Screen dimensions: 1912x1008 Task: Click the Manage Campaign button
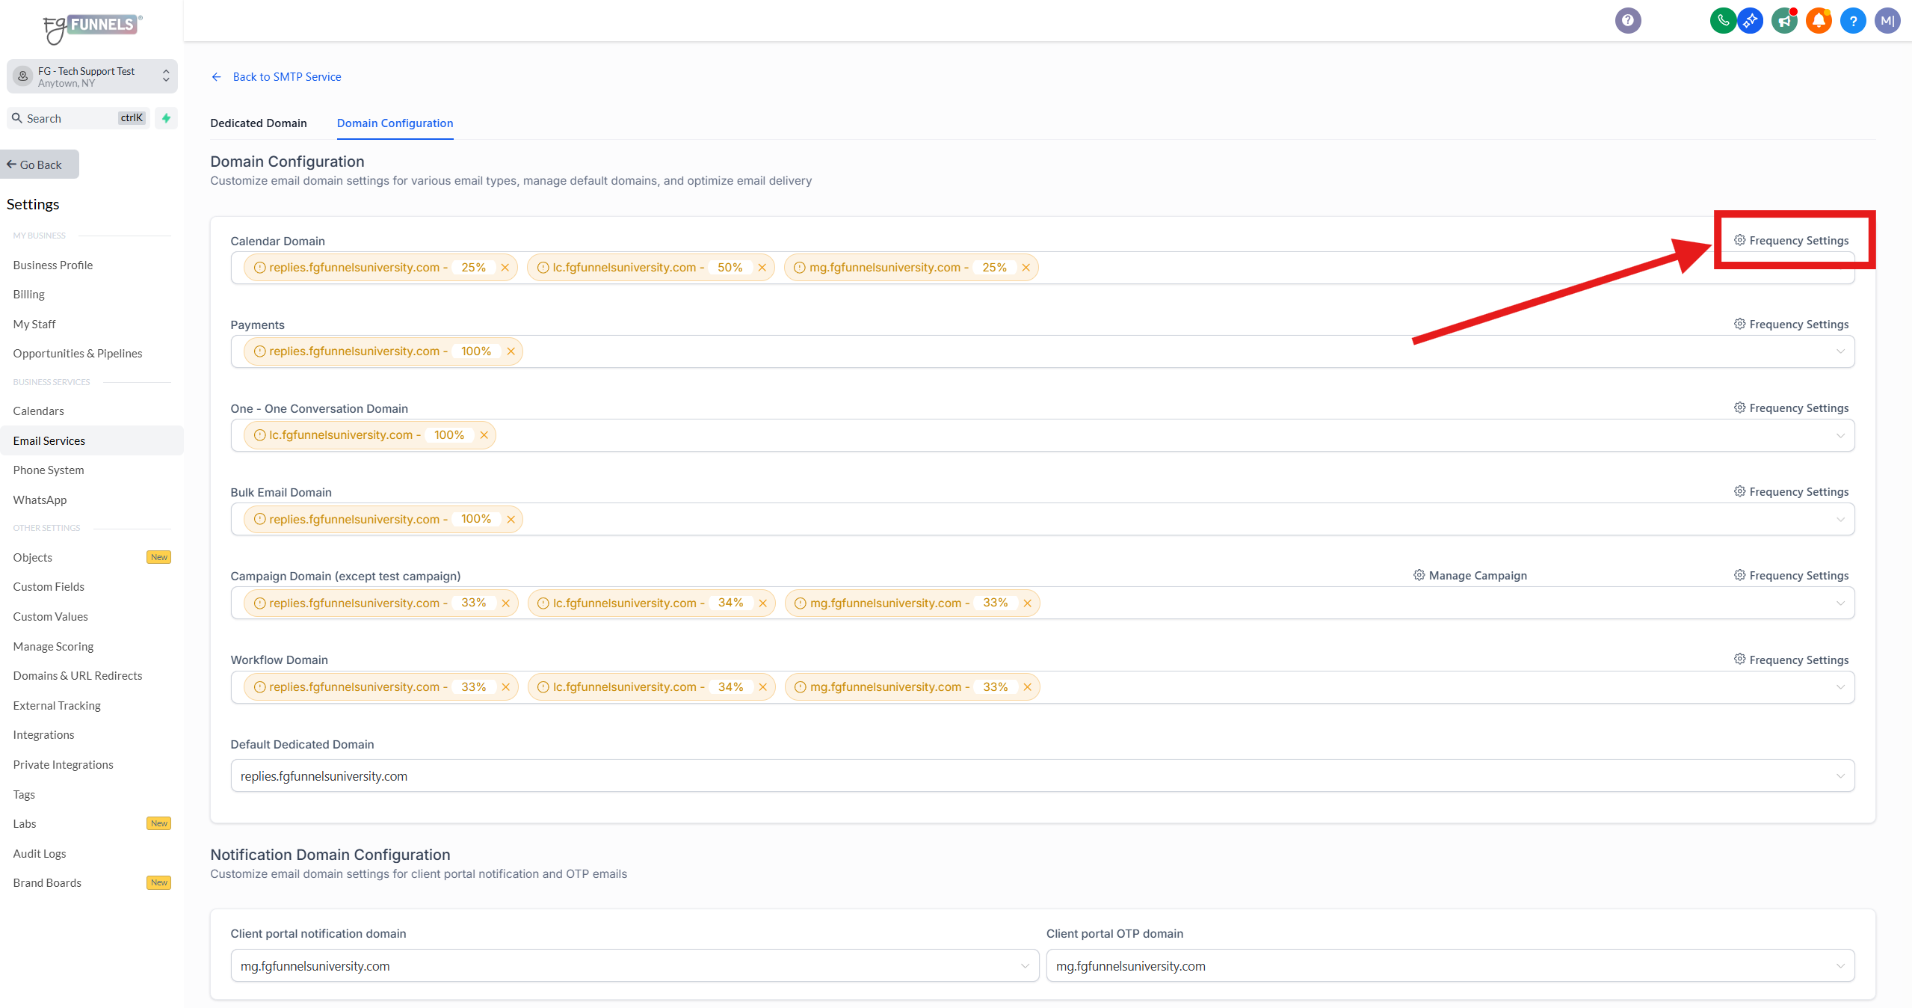pos(1470,576)
